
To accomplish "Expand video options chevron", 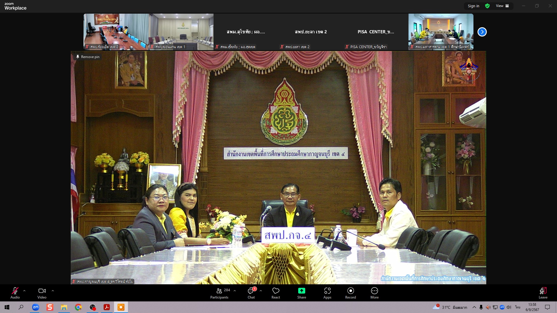I will 53,290.
